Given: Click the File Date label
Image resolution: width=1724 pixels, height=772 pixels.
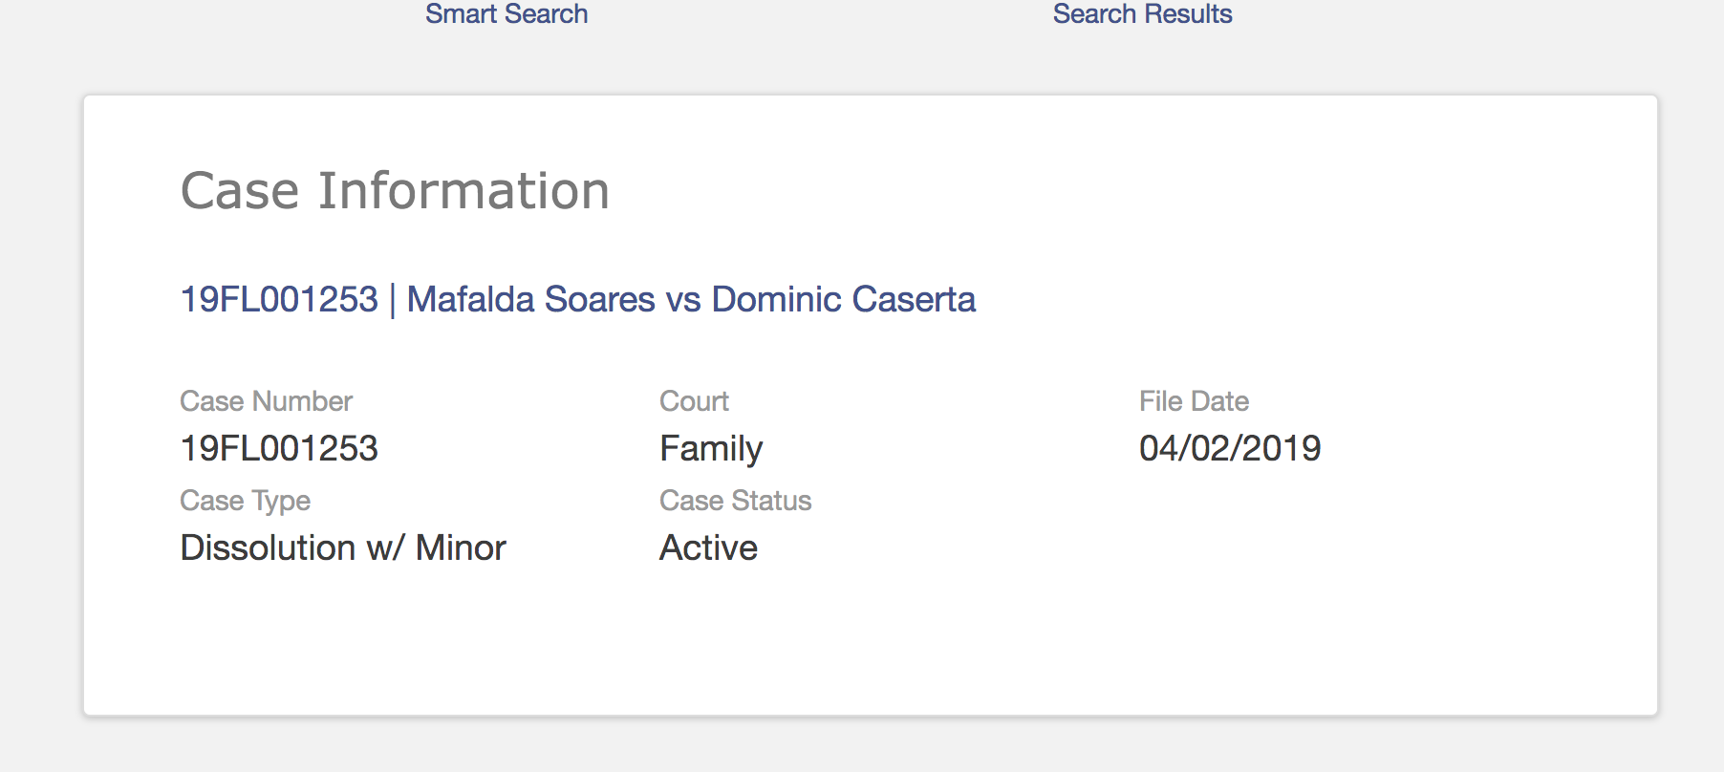Looking at the screenshot, I should [x=1194, y=401].
